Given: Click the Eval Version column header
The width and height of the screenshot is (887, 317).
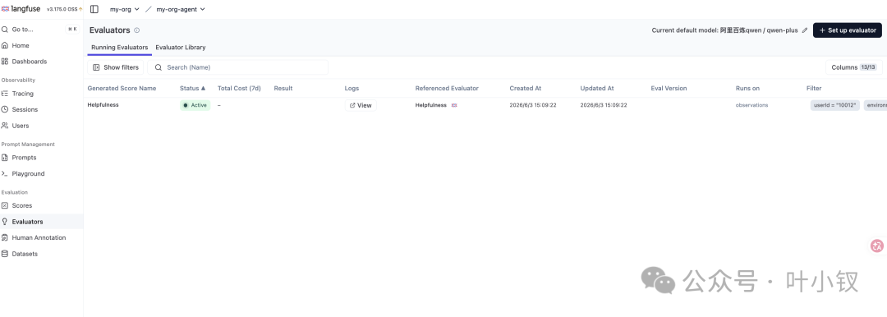Looking at the screenshot, I should coord(669,89).
